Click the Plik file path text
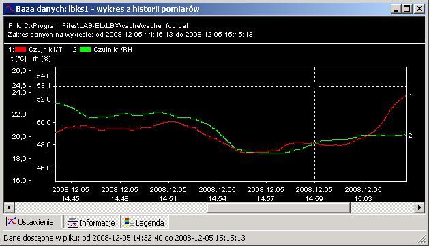Viewport: 429px width, 246px height. 98,26
